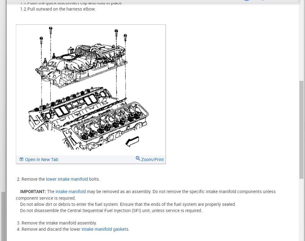Click the left window scrollbar thumb
The image size is (305, 241).
(3, 216)
